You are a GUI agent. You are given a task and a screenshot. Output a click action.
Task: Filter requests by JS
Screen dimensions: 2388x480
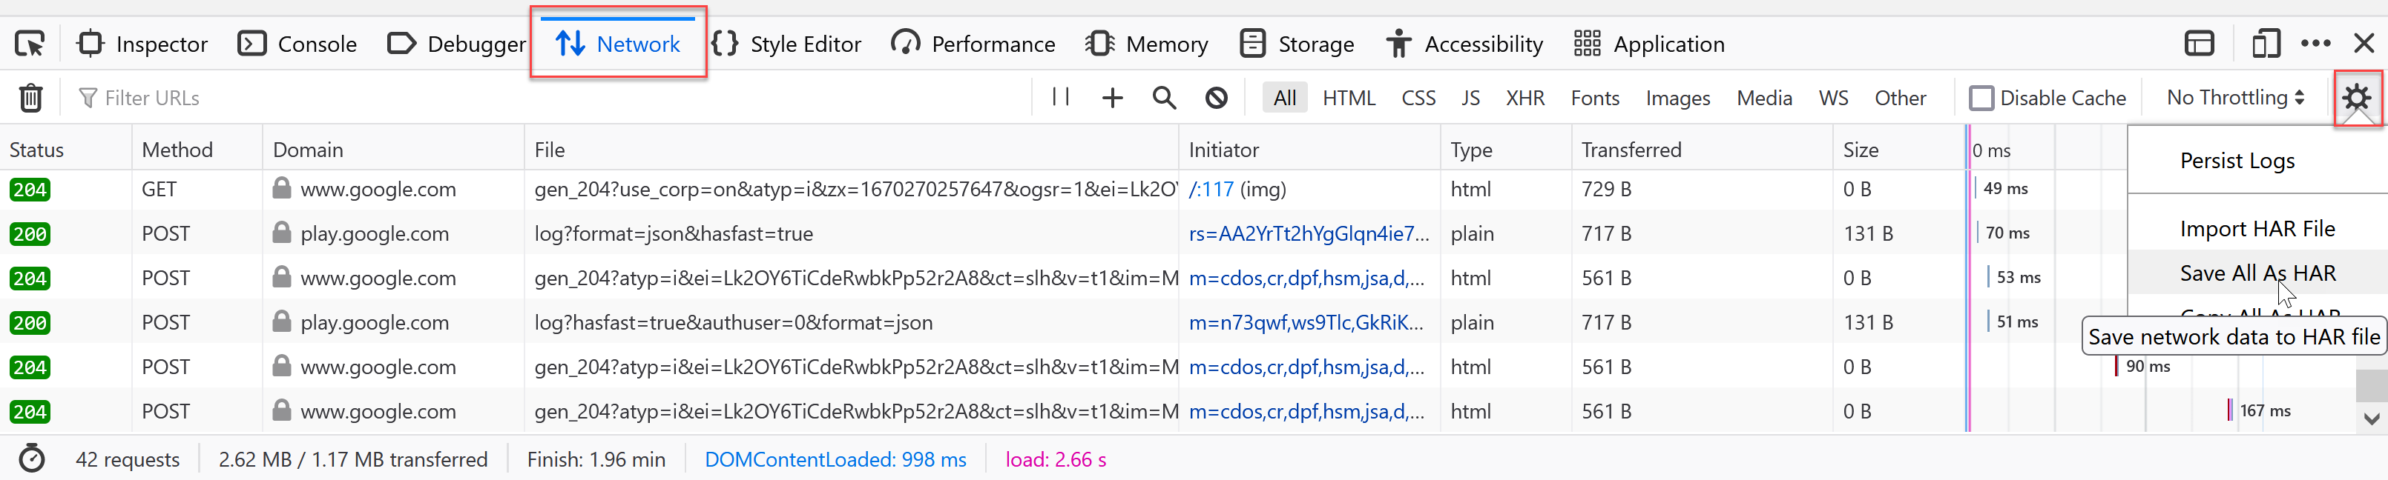[1470, 98]
